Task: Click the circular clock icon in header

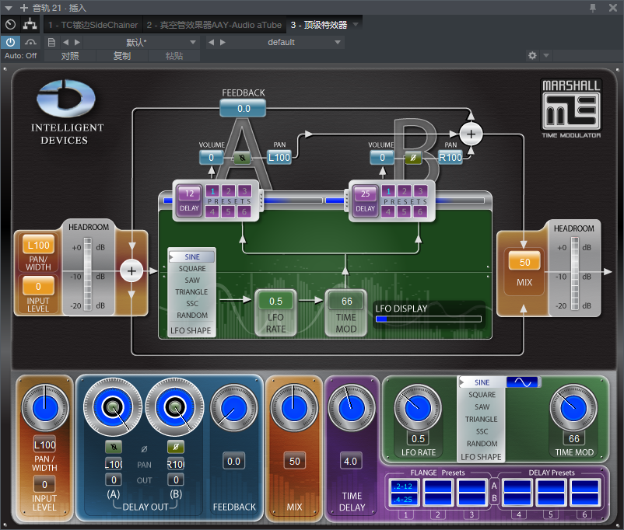Action: pyautogui.click(x=11, y=25)
